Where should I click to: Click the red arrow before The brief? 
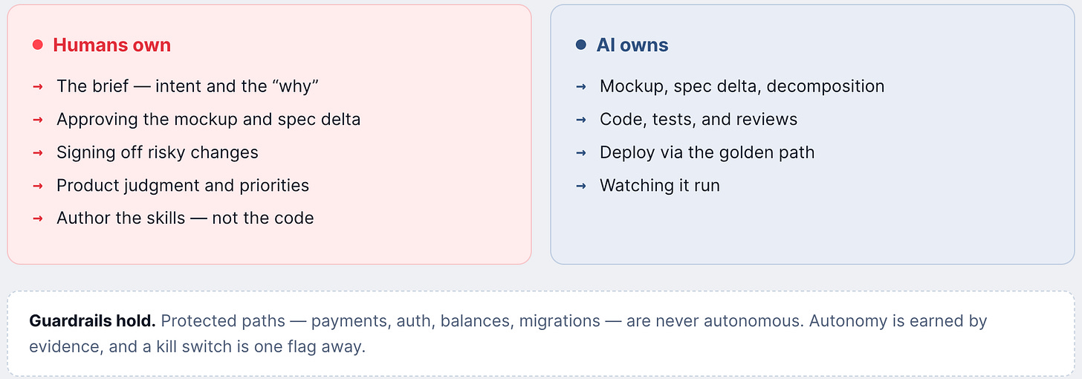[x=38, y=87]
